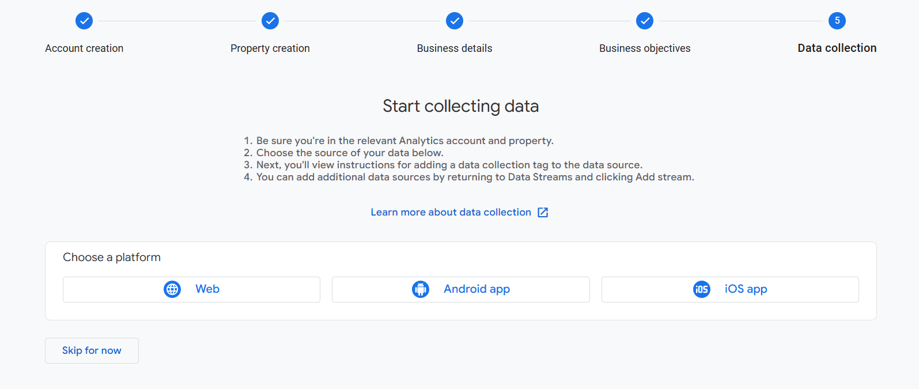Click the step 5 number circle
The image size is (919, 389).
pos(837,21)
